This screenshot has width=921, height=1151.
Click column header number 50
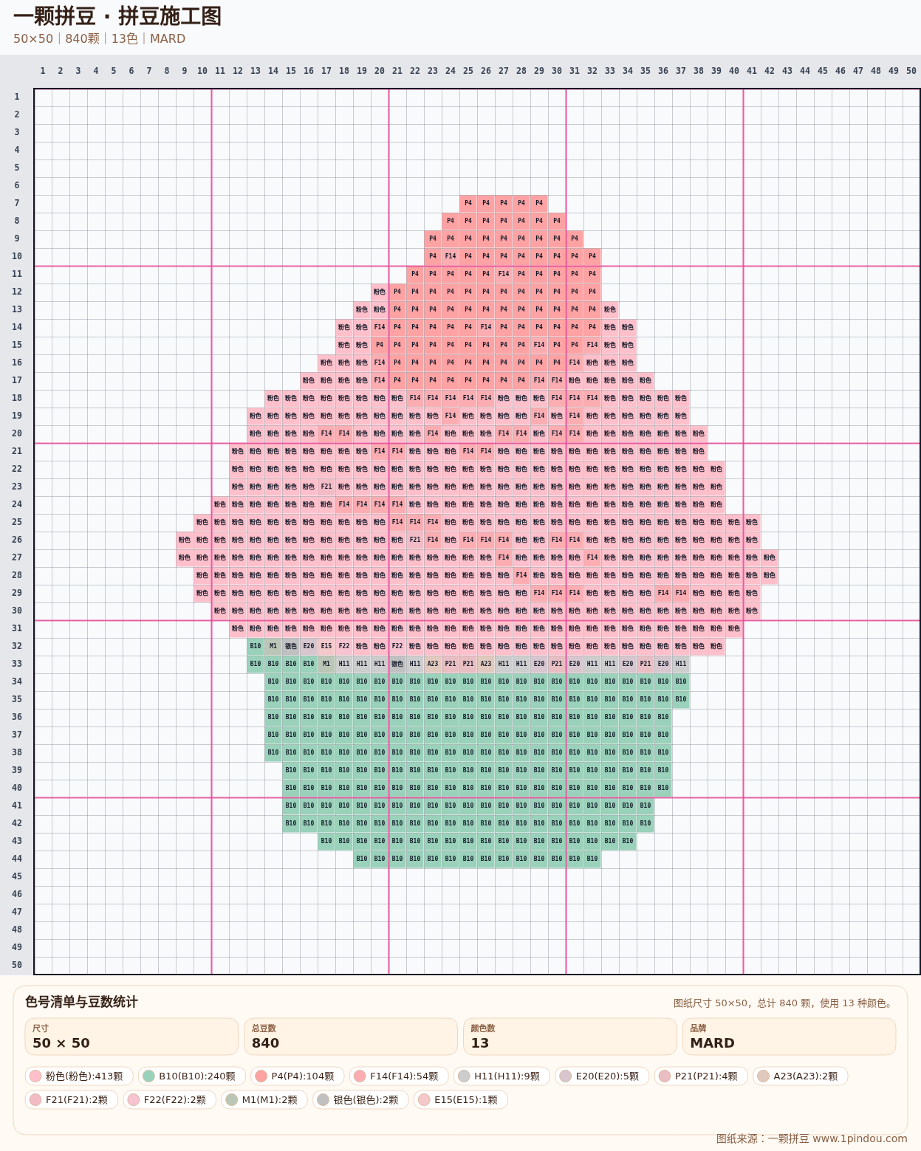coord(911,71)
